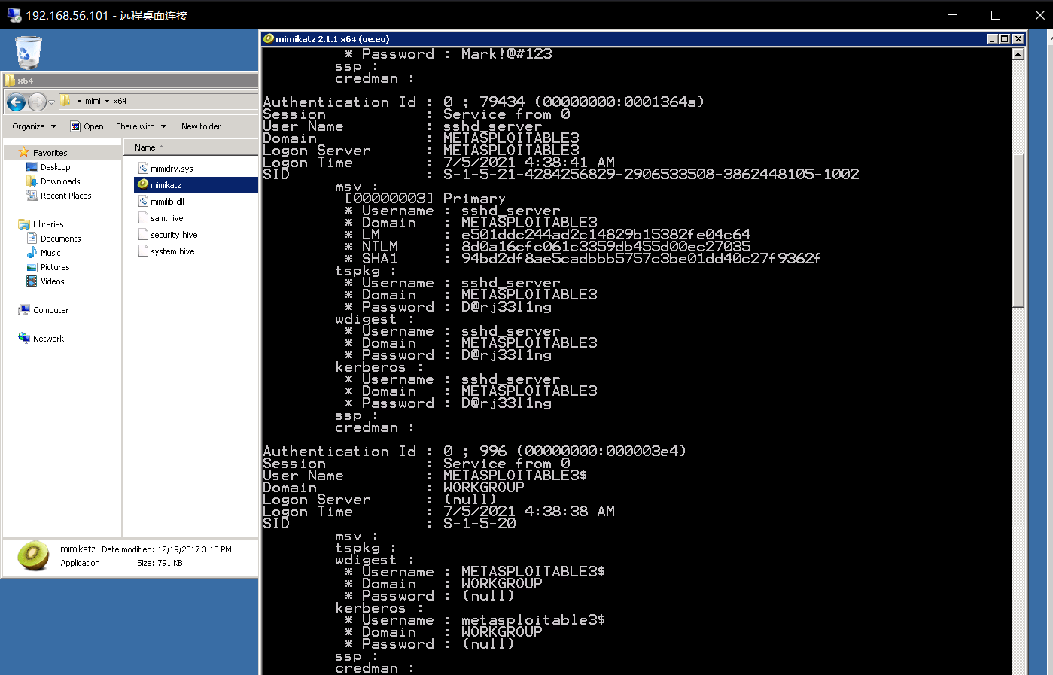The width and height of the screenshot is (1053, 675).
Task: Click the Date modified 12/19/2017 3:18 PM text
Action: pyautogui.click(x=166, y=549)
